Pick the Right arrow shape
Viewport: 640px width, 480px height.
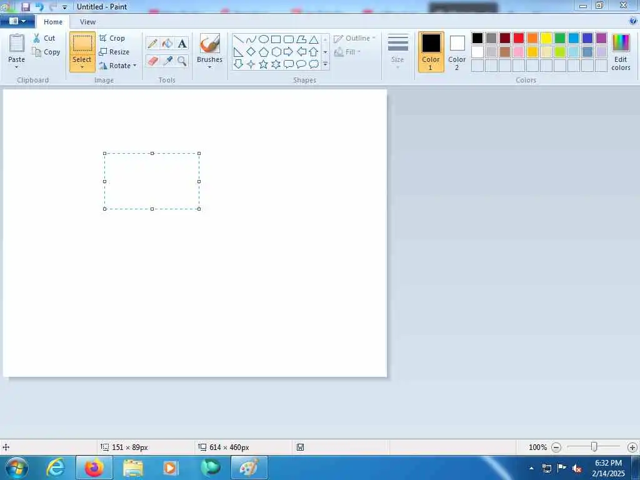(289, 52)
